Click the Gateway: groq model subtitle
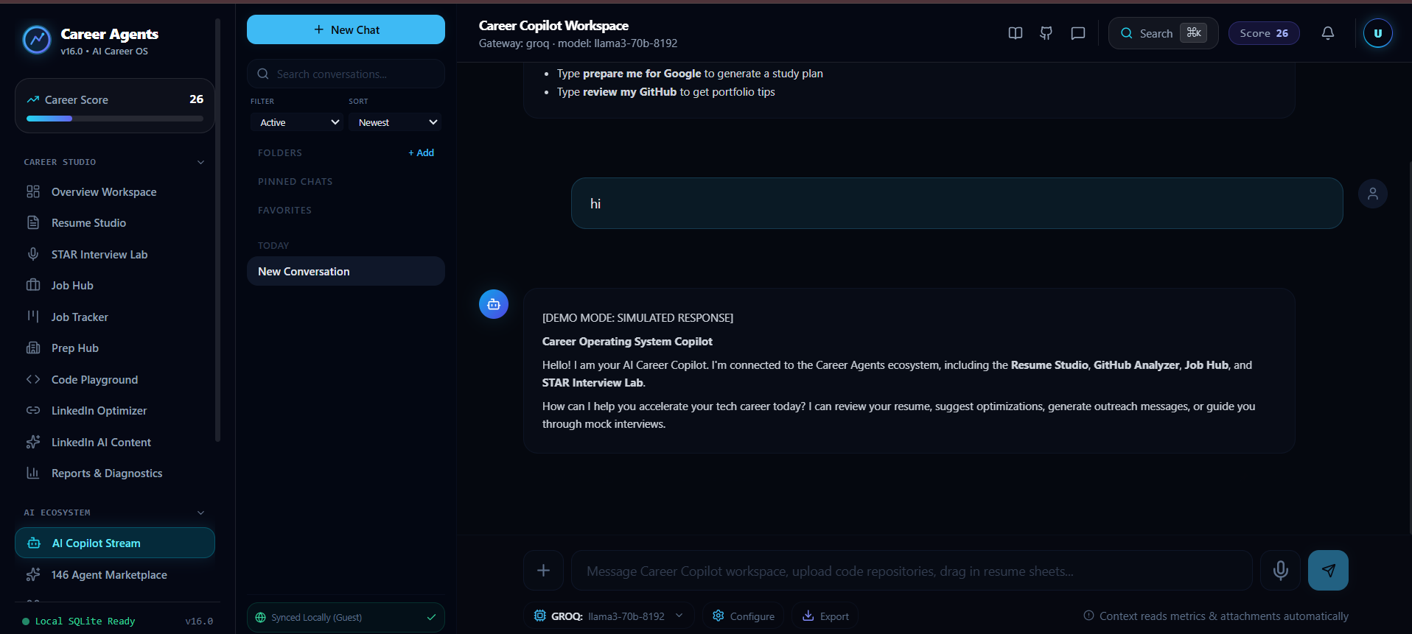 pos(578,43)
